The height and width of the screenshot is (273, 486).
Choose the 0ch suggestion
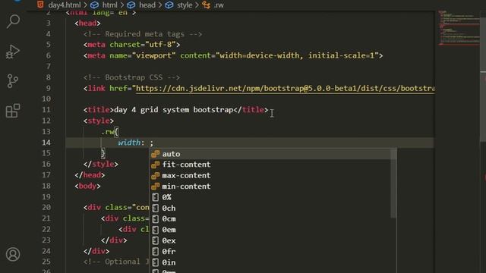(273, 208)
